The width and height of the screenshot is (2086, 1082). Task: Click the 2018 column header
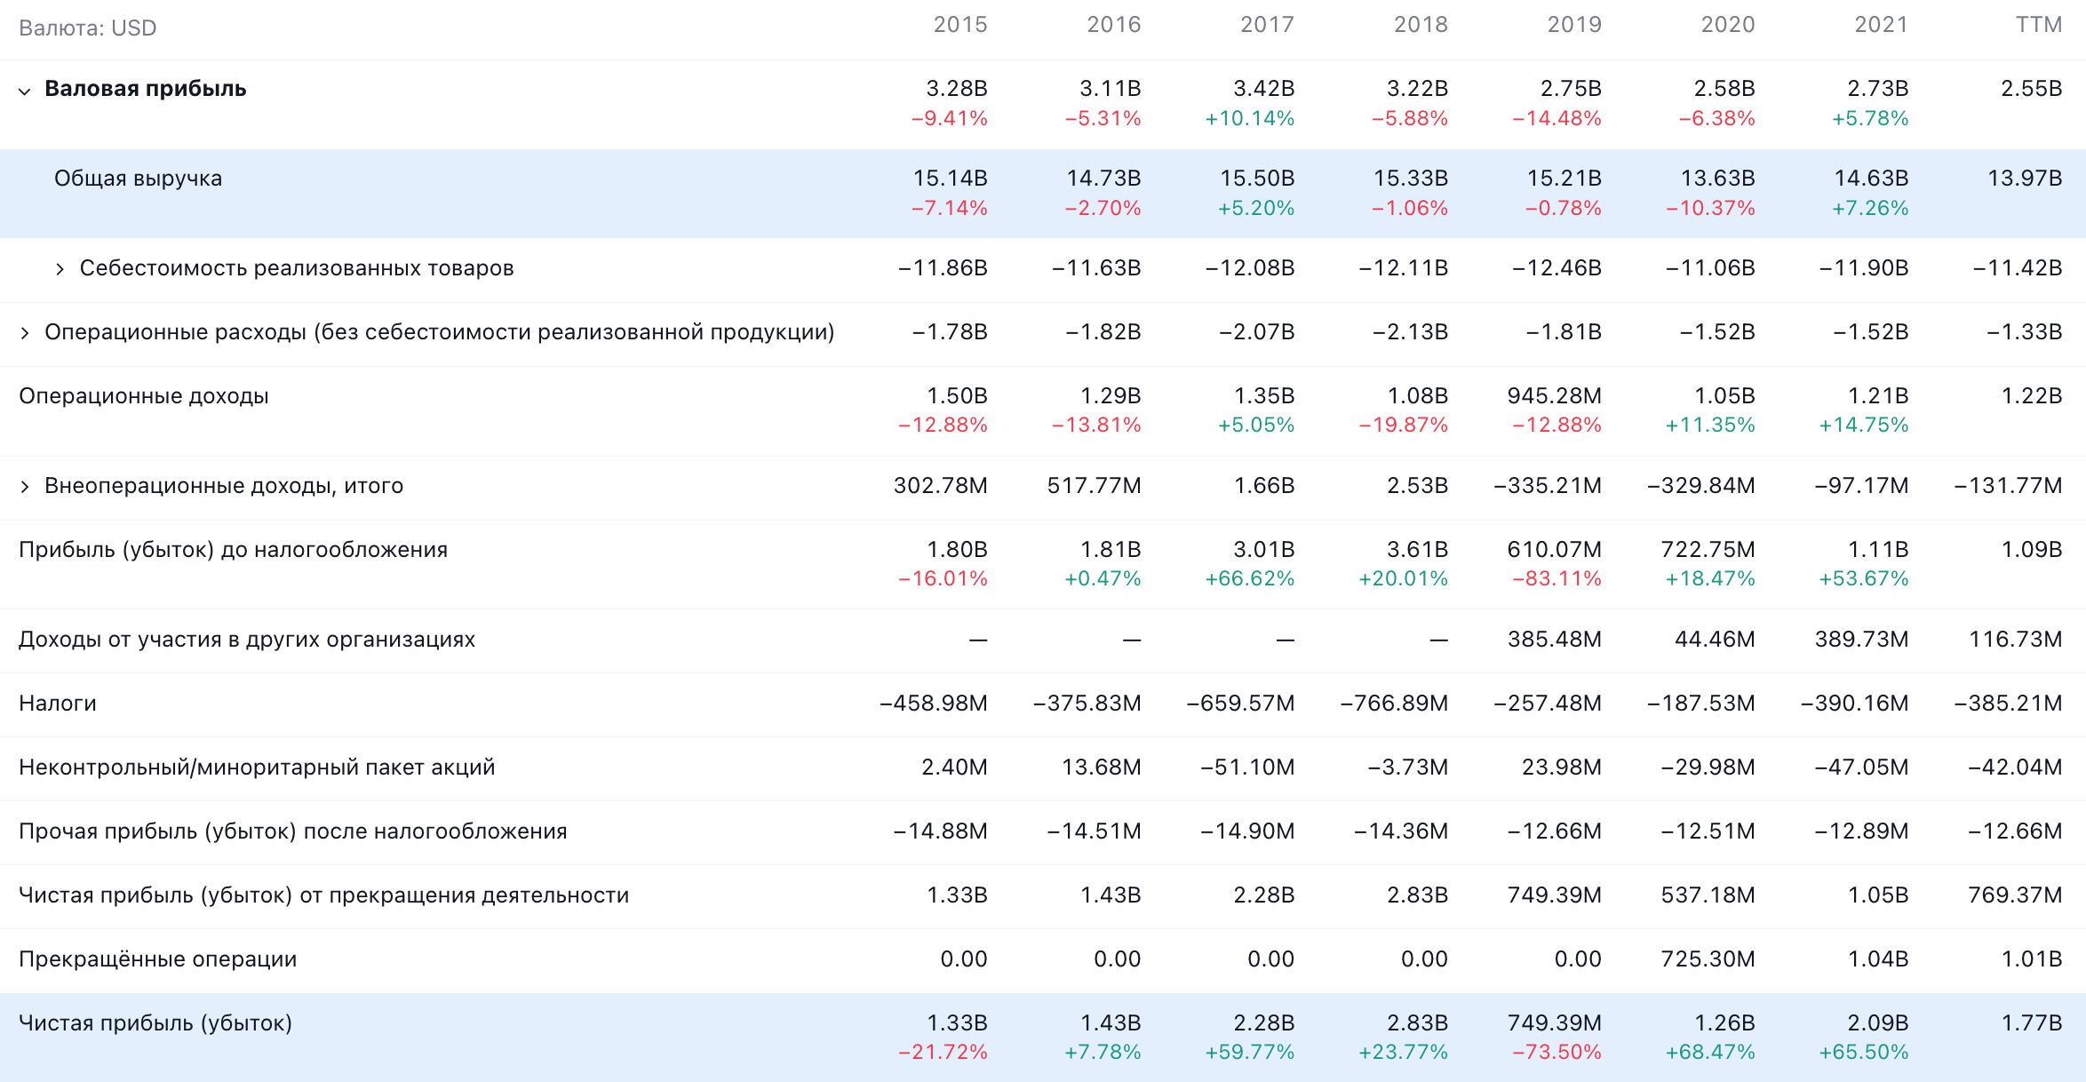[x=1421, y=25]
